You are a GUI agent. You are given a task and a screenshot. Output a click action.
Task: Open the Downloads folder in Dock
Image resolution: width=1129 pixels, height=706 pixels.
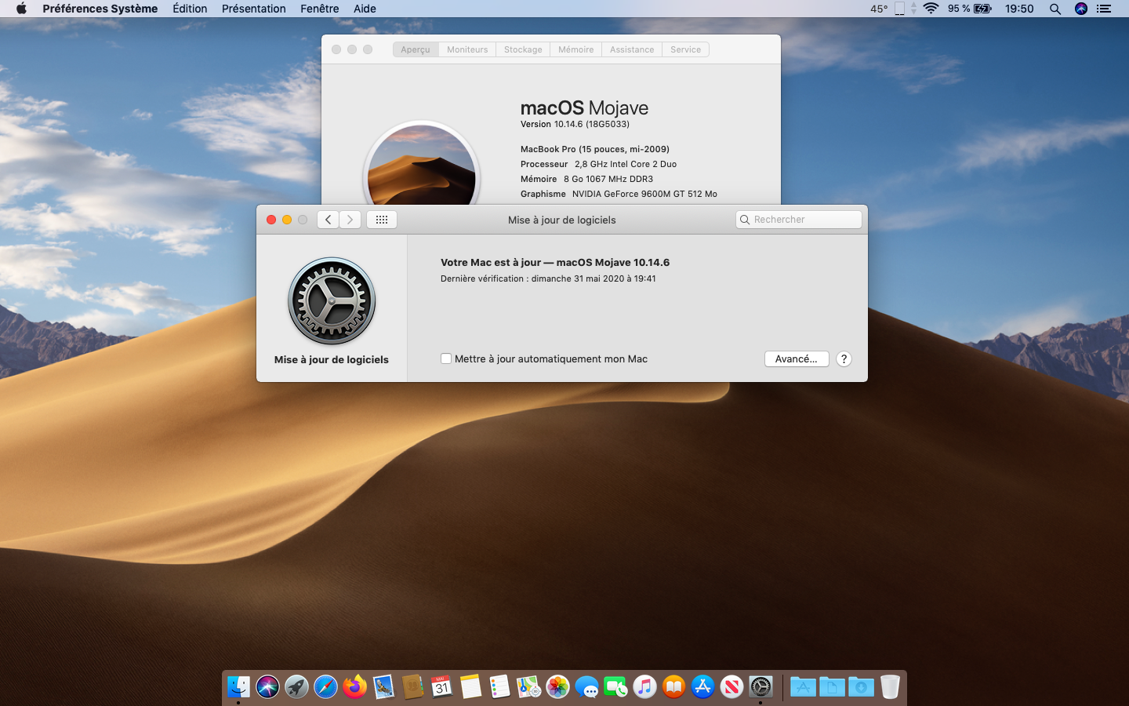pos(861,687)
